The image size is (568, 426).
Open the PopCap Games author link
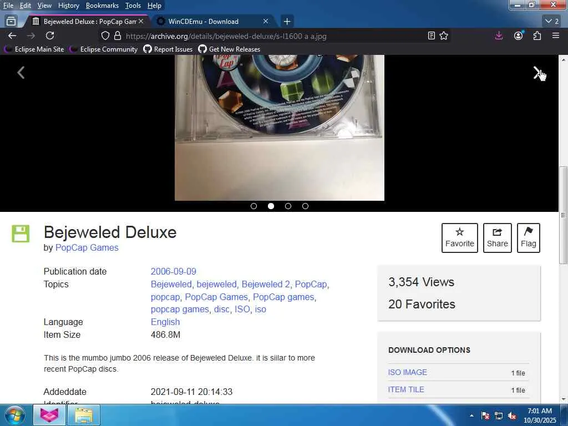tap(87, 248)
